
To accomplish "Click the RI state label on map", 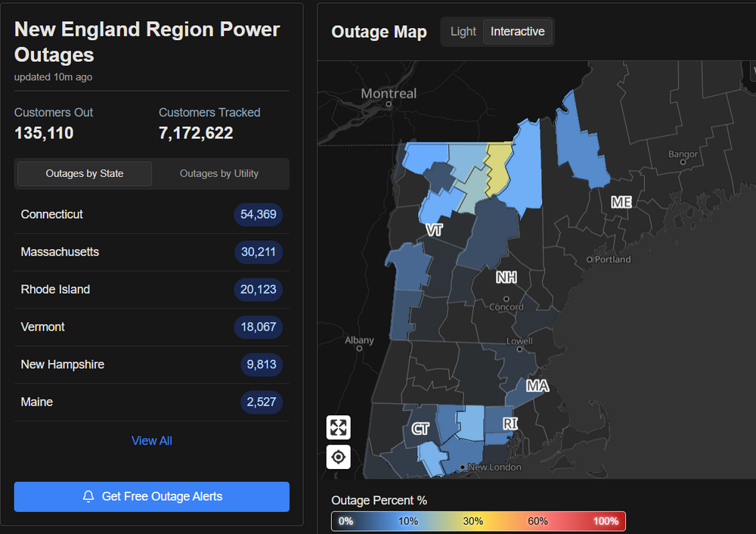I will [x=510, y=424].
